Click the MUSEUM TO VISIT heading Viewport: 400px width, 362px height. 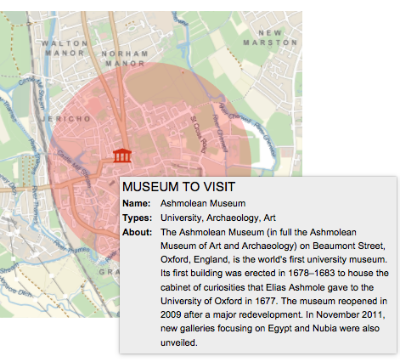pyautogui.click(x=178, y=187)
